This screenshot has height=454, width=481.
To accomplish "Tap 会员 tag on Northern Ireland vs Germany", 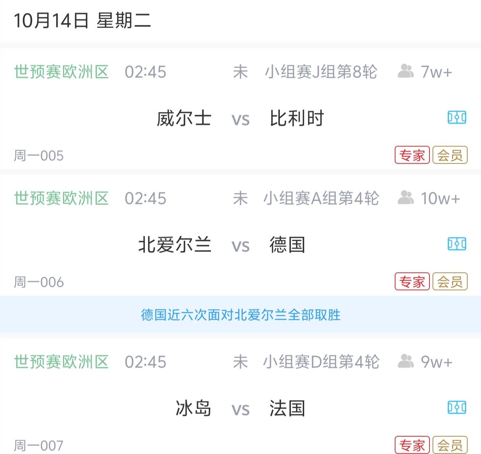I will click(450, 282).
